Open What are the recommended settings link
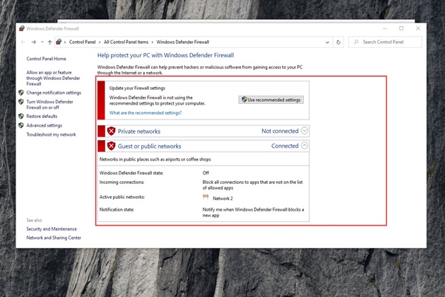The height and width of the screenshot is (297, 445). 146,113
